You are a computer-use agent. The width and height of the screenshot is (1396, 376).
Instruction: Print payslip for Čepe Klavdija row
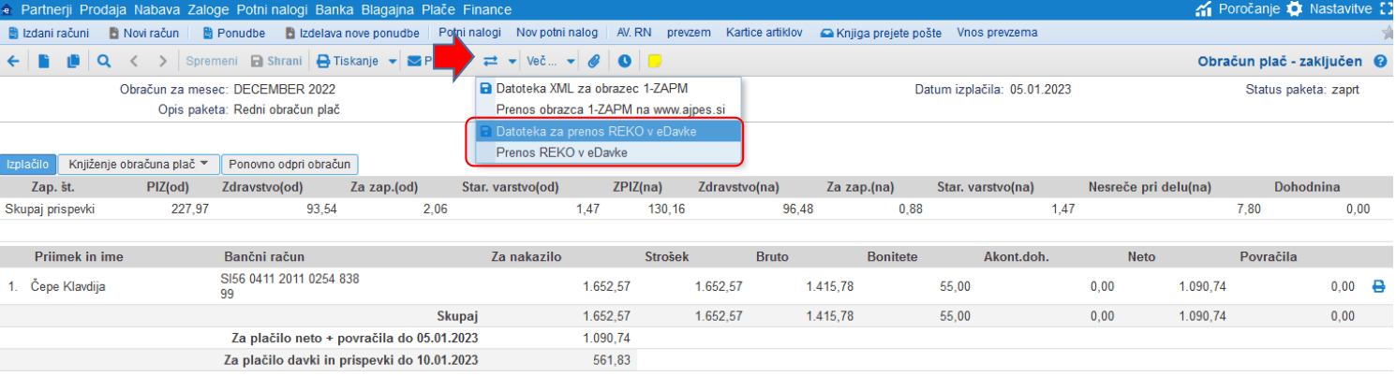(1378, 286)
